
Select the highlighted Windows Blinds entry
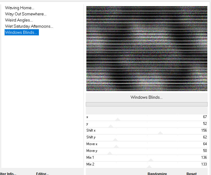(21, 32)
